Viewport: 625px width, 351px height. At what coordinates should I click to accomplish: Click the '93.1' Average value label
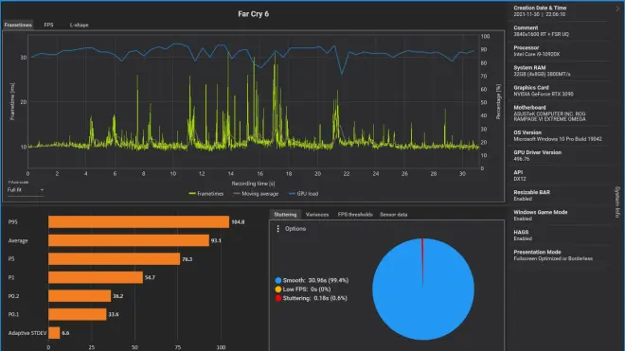tap(216, 240)
